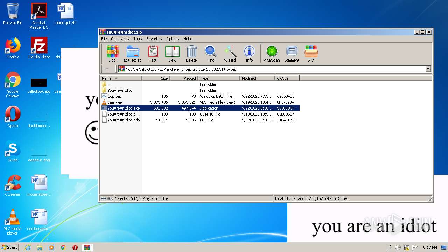
Task: Click the SFX toolbar icon
Action: coord(311,54)
